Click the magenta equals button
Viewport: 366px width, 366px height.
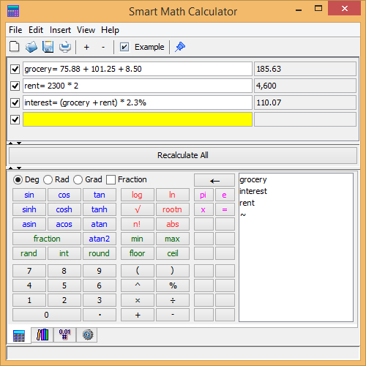coord(225,209)
